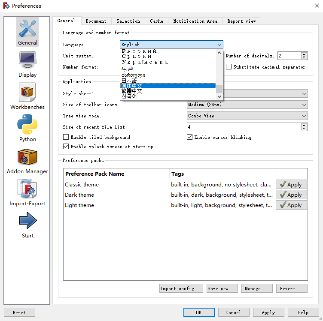Image resolution: width=323 pixels, height=321 pixels.
Task: Increase the number of decimals
Action: coord(304,54)
